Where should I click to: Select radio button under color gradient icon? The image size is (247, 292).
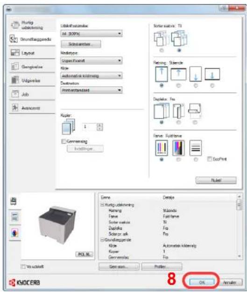(178, 160)
